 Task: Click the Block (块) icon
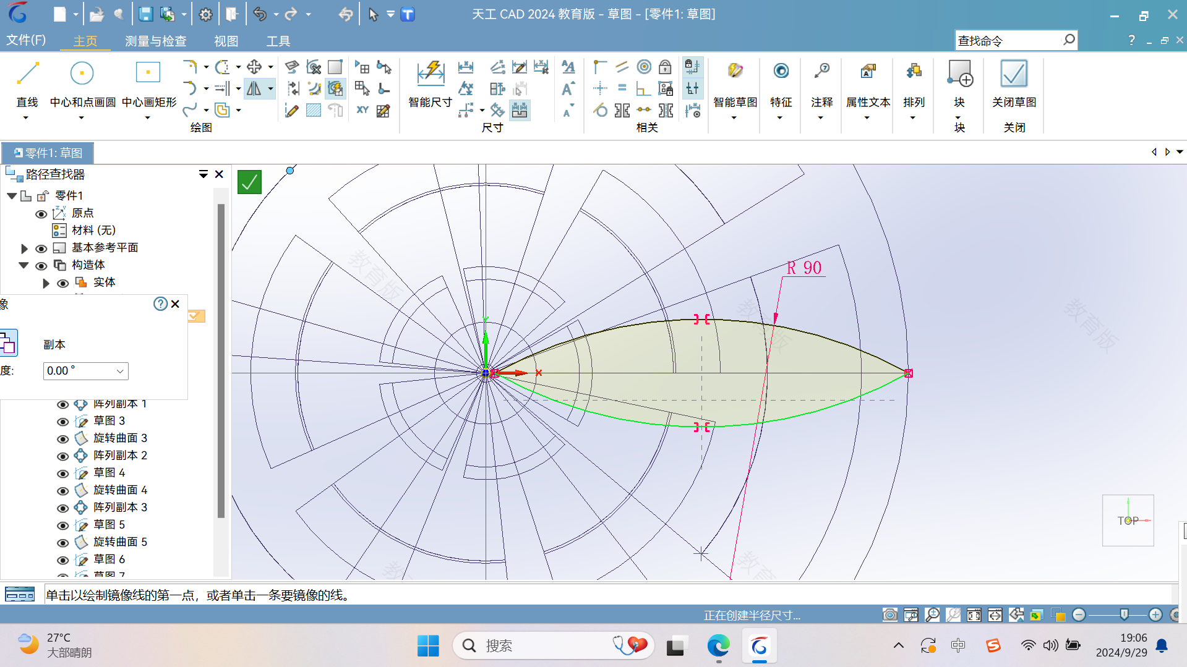[959, 74]
